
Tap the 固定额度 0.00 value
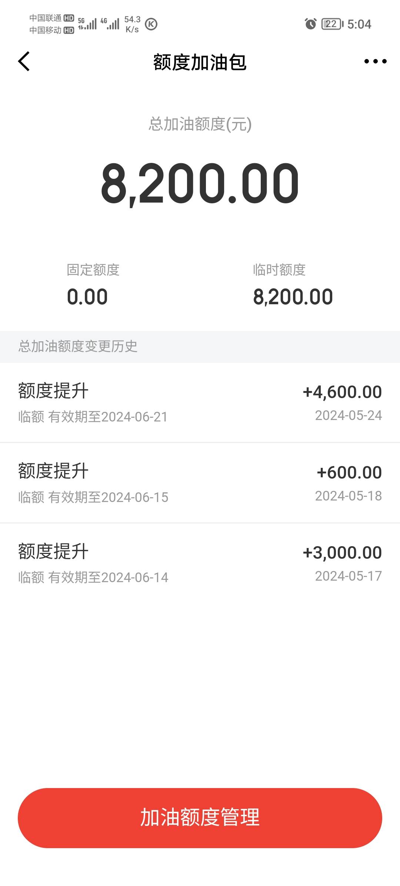point(87,297)
